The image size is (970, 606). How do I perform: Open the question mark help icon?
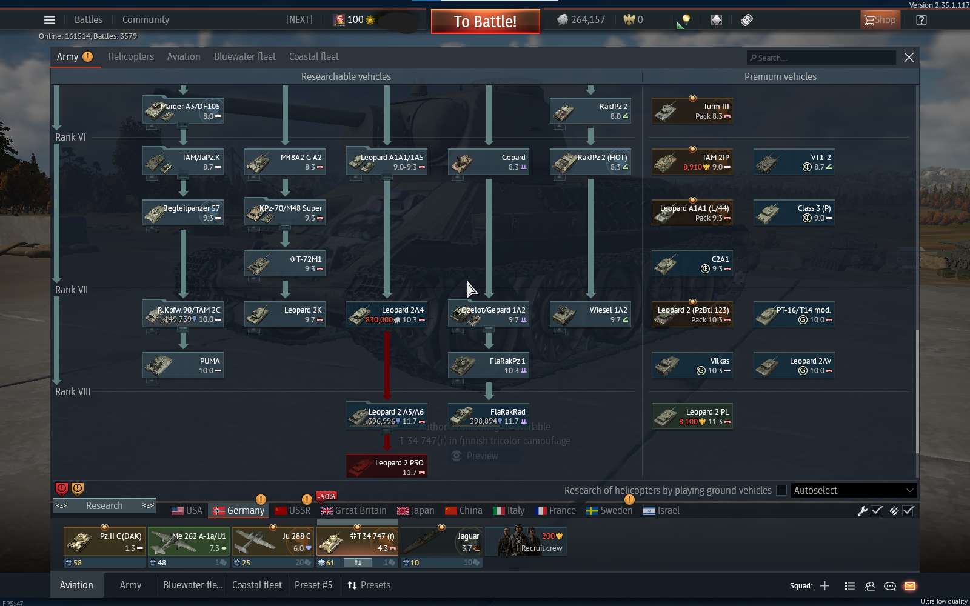[x=921, y=20]
